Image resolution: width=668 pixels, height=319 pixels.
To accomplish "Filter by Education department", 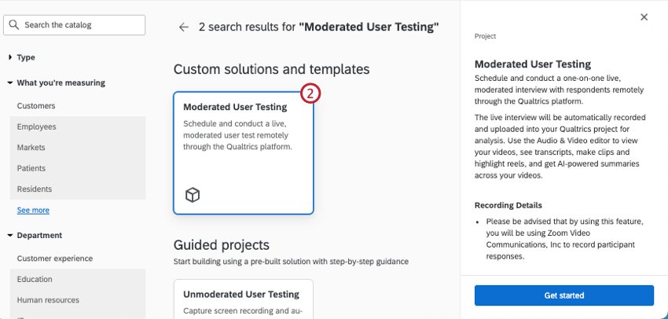I will tap(35, 279).
